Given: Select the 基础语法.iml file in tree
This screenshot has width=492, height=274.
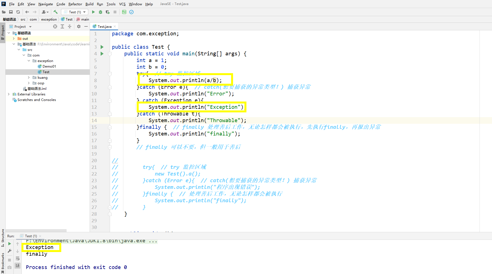Looking at the screenshot, I should click(35, 89).
